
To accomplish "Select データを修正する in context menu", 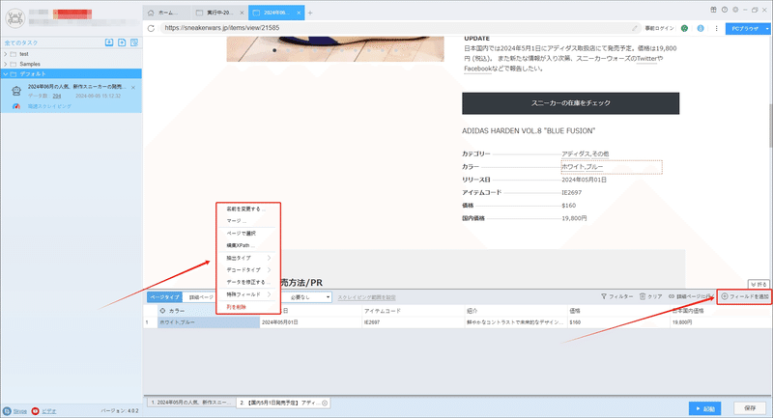I will click(248, 282).
